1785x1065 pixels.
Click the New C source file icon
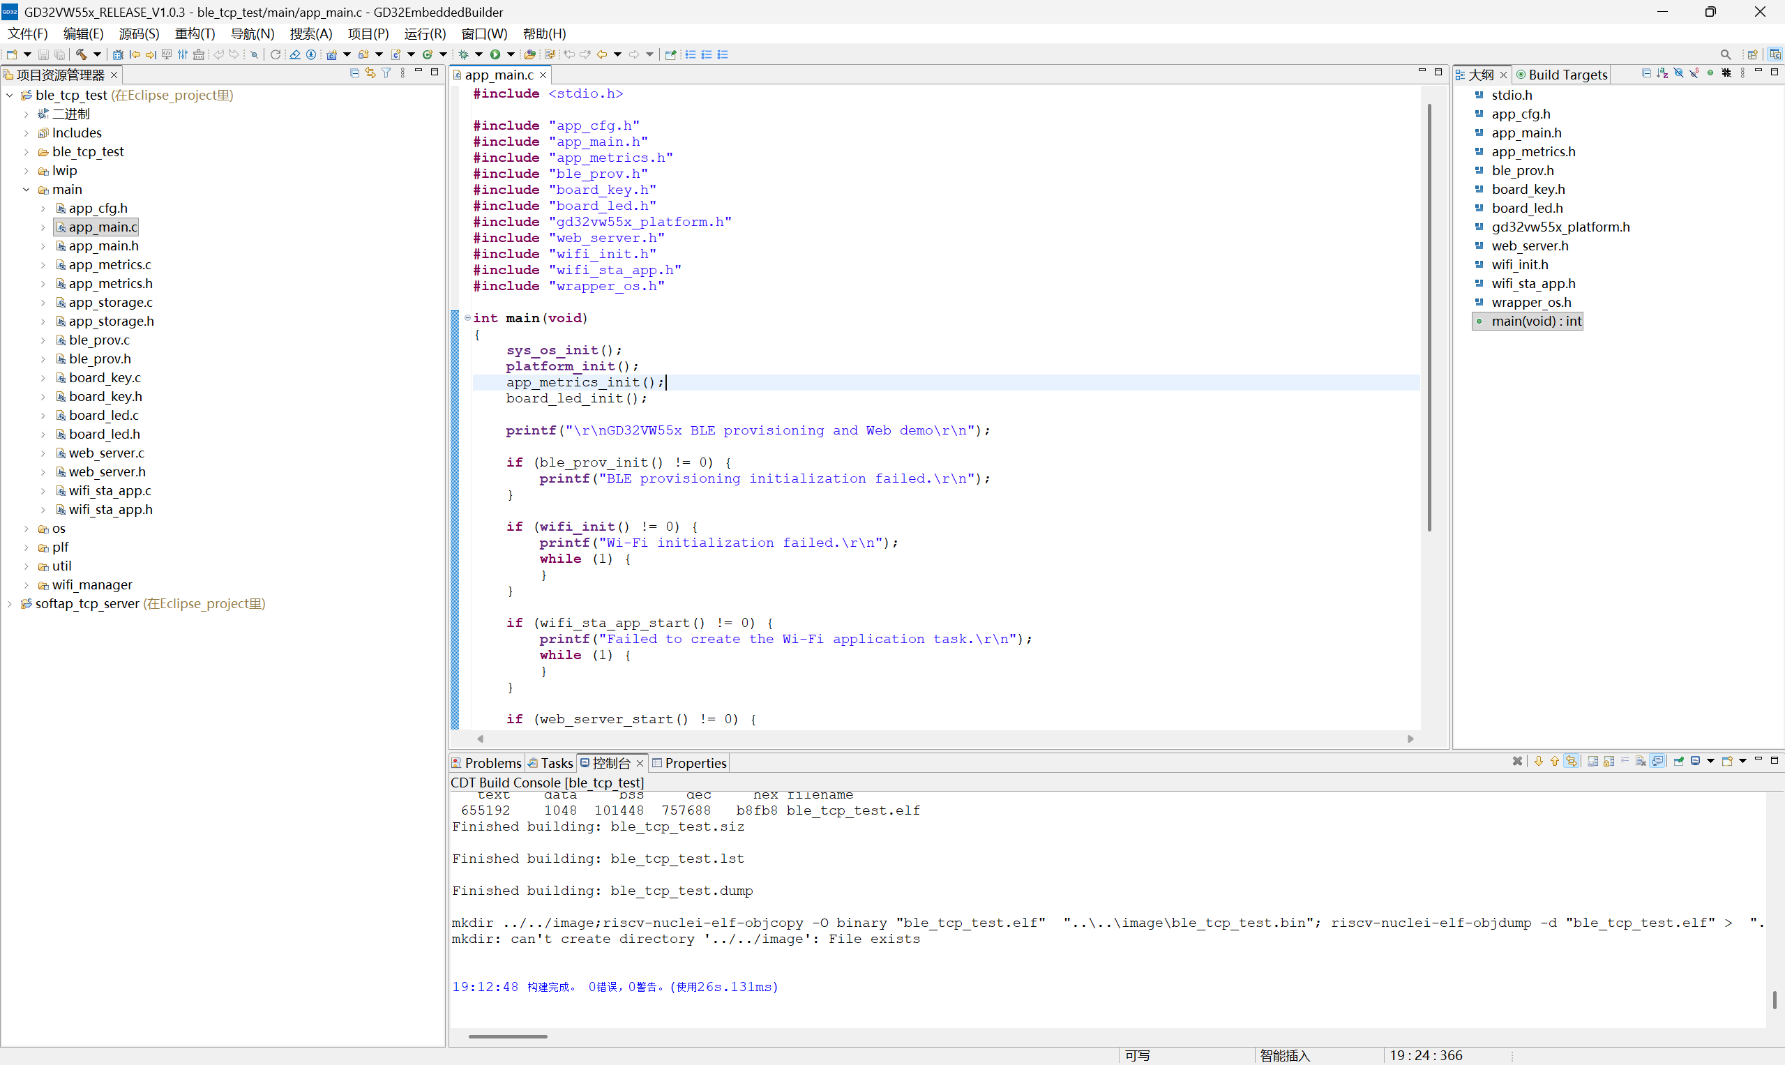tap(396, 54)
